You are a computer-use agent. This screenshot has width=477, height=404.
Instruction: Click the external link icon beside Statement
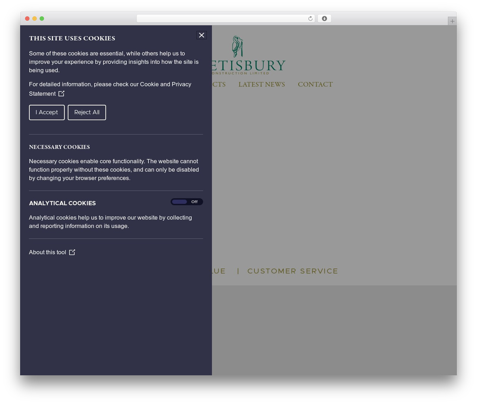pyautogui.click(x=61, y=94)
